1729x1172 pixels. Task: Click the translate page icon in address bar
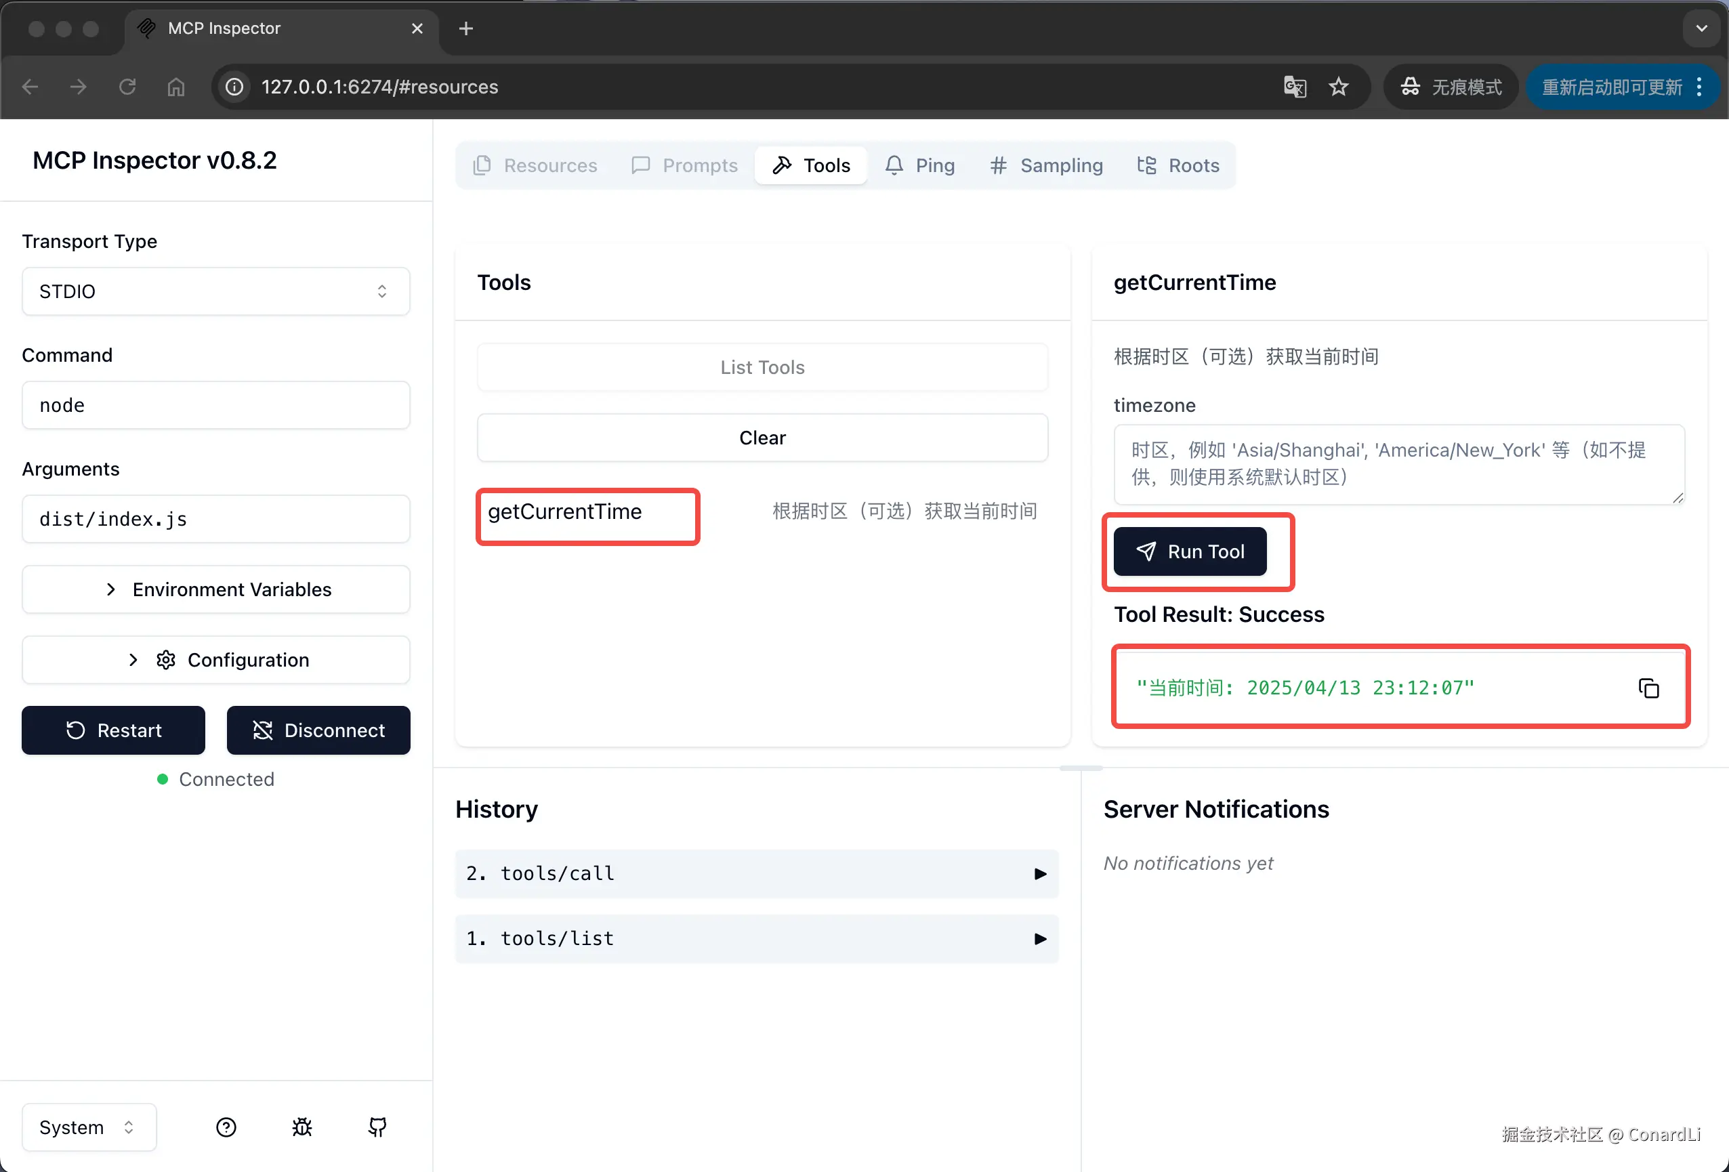pyautogui.click(x=1295, y=87)
